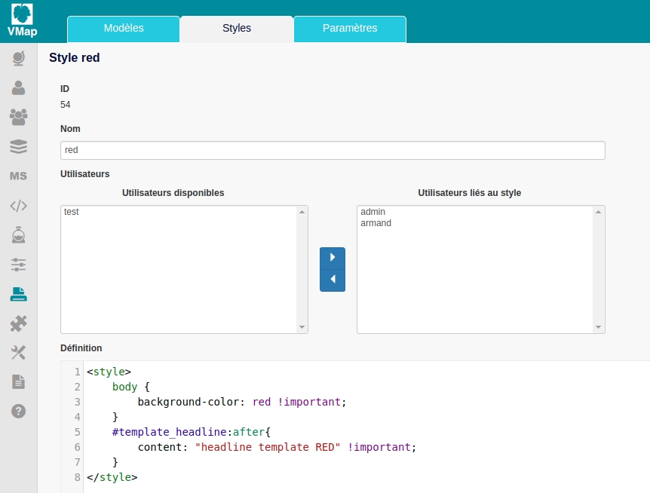Open the document sidebar icon

(x=19, y=381)
